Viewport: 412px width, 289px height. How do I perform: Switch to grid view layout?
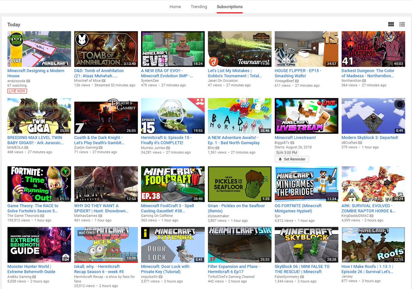coord(391,24)
